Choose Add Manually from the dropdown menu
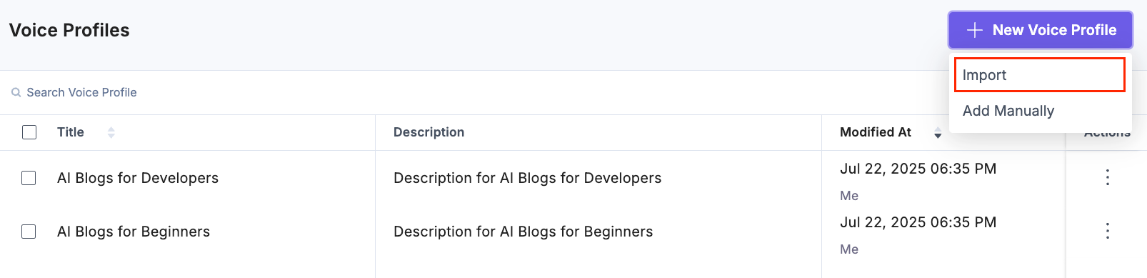1147x278 pixels. coord(1040,111)
